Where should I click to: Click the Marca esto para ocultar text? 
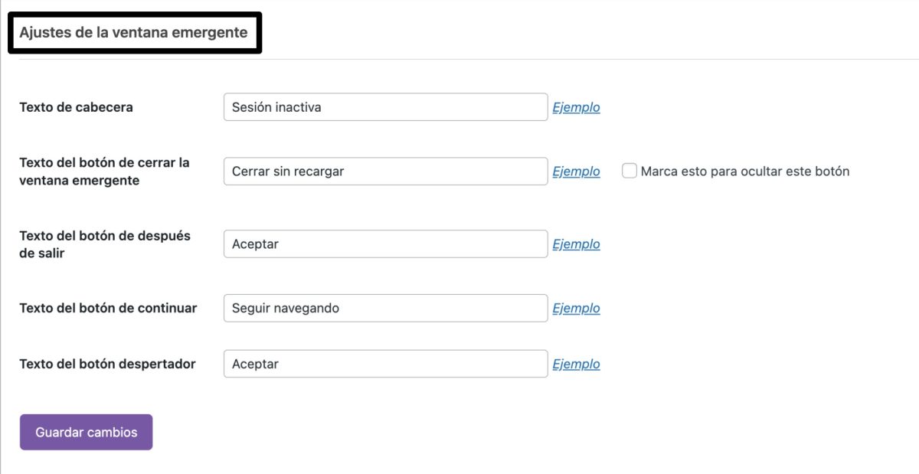point(747,171)
